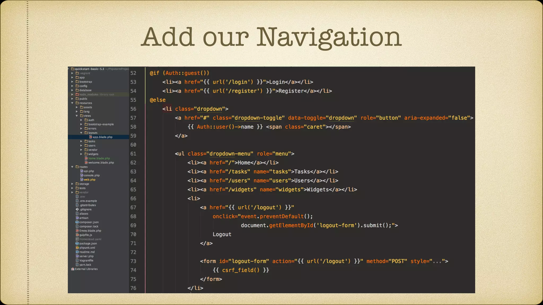Expand the public folder arrow
543x305 pixels.
click(72, 98)
